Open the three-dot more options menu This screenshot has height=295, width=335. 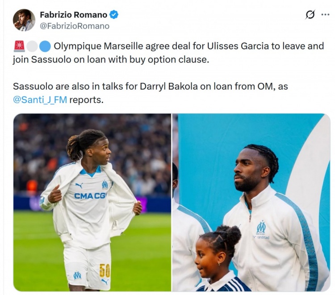pos(325,15)
